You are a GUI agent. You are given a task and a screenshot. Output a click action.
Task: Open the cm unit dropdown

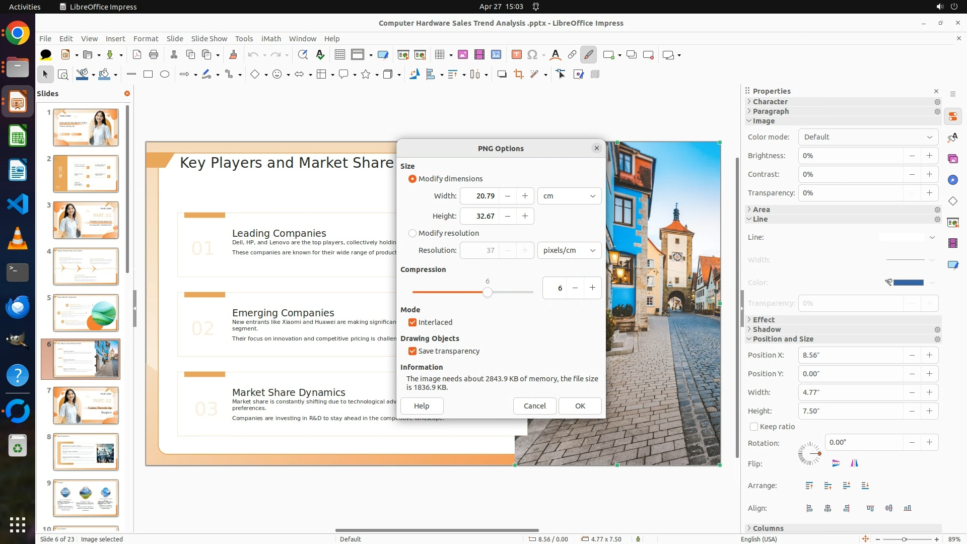point(569,196)
